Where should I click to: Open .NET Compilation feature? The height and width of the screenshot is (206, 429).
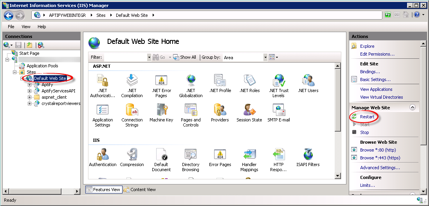tap(132, 86)
